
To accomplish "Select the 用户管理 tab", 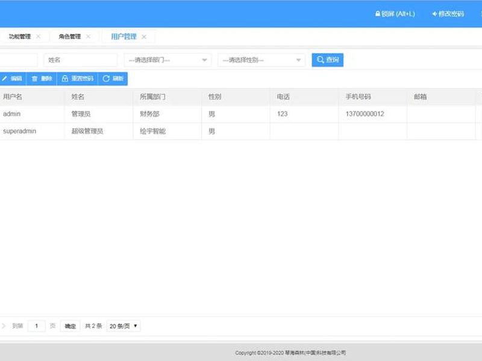I will tap(124, 37).
